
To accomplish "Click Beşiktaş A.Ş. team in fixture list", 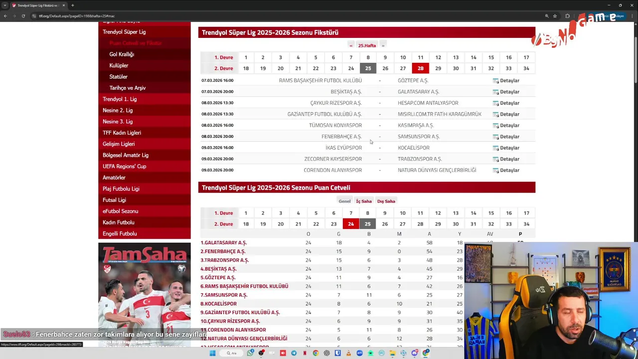I will pyautogui.click(x=346, y=92).
